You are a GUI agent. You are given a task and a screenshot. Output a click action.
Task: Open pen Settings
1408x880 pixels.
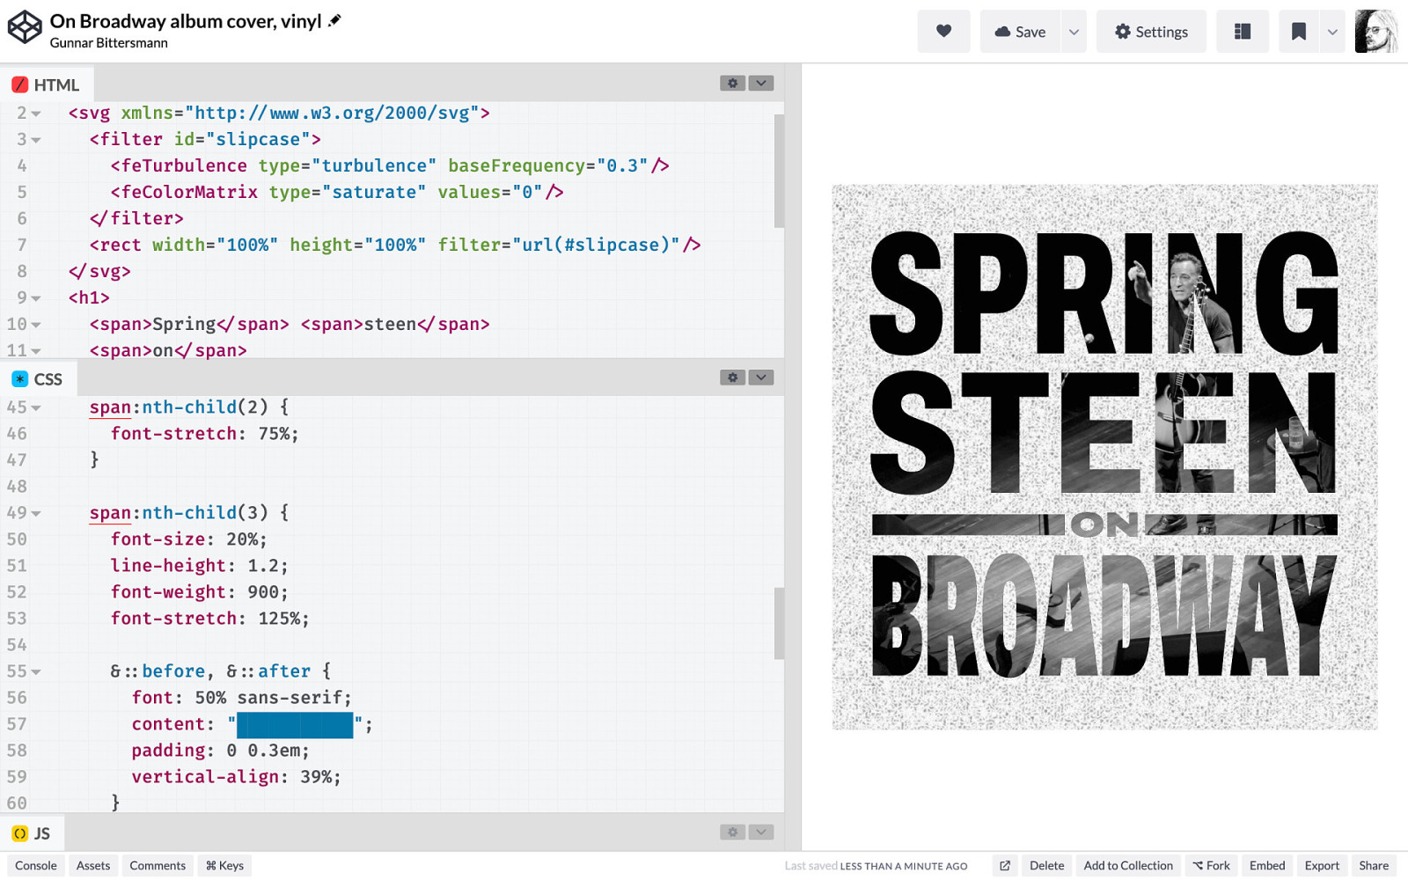[x=1151, y=32]
